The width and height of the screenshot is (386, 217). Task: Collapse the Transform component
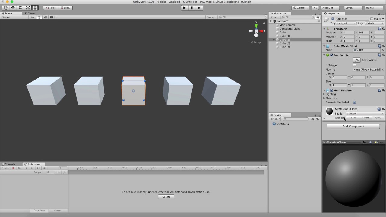click(x=324, y=29)
